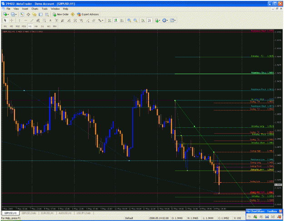
Task: Set timeframe to W1
Action: pos(49,26)
